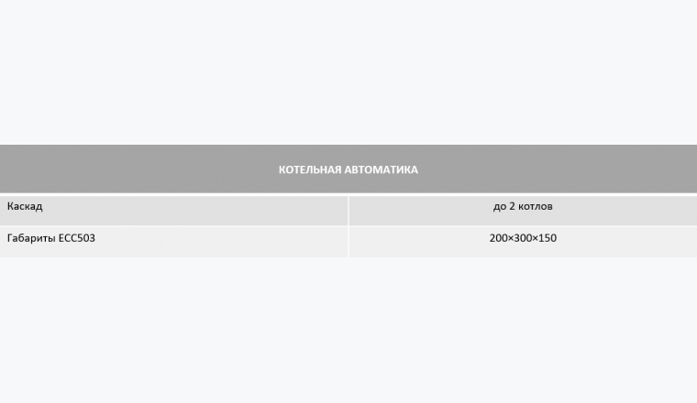The width and height of the screenshot is (697, 403).
Task: Click the number 300 in dimensions
Action: pos(523,238)
